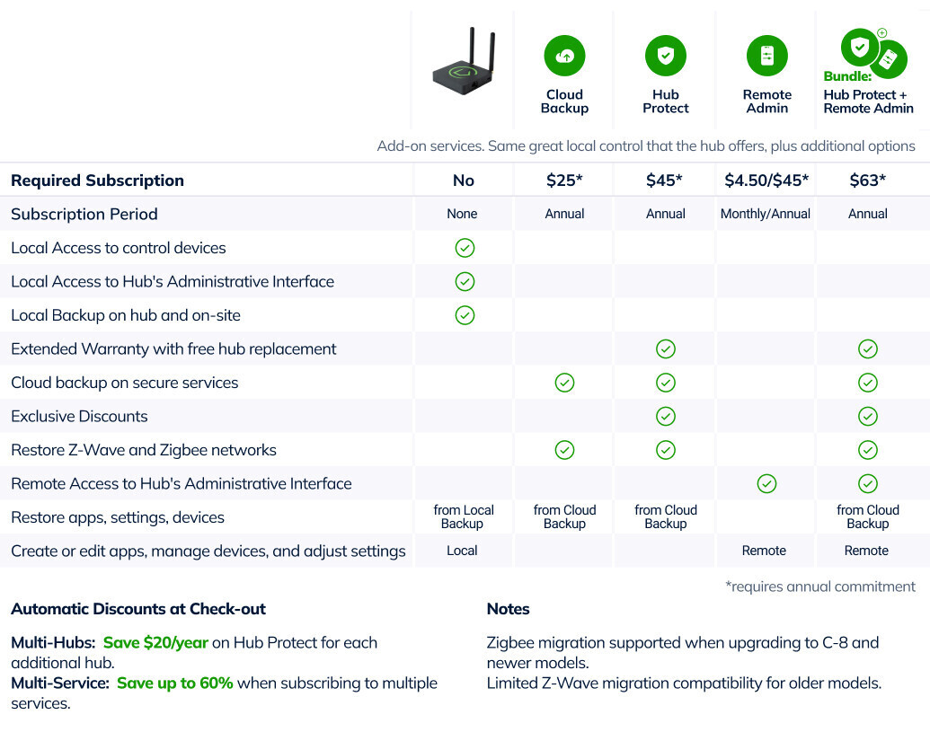Click the Required Subscription row label

[97, 181]
